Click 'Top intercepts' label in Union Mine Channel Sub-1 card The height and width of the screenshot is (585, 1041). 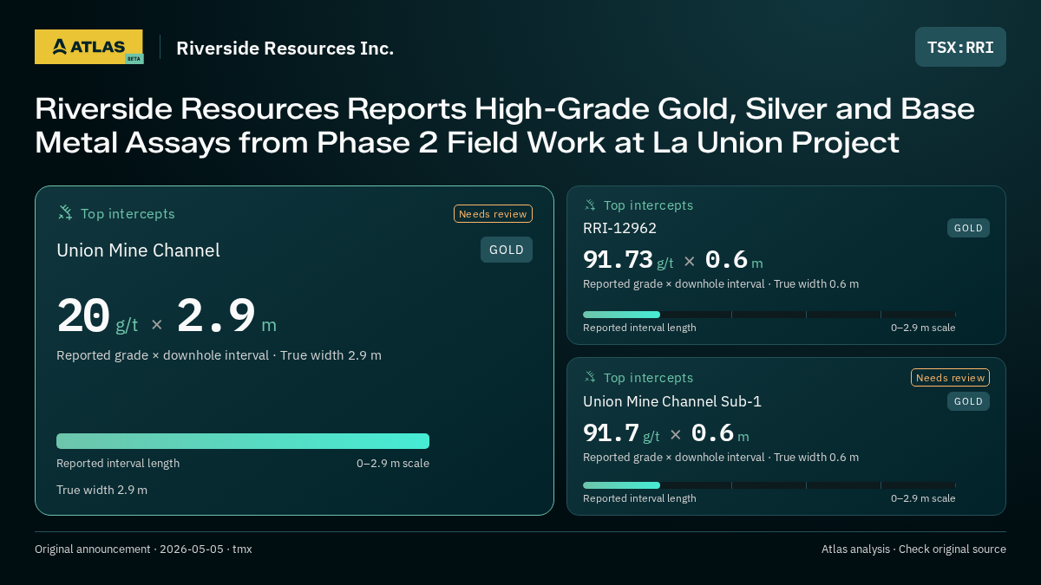pos(648,378)
